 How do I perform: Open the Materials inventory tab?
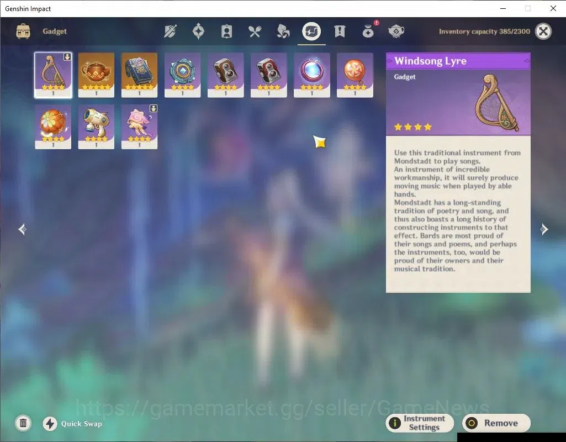[x=283, y=31]
